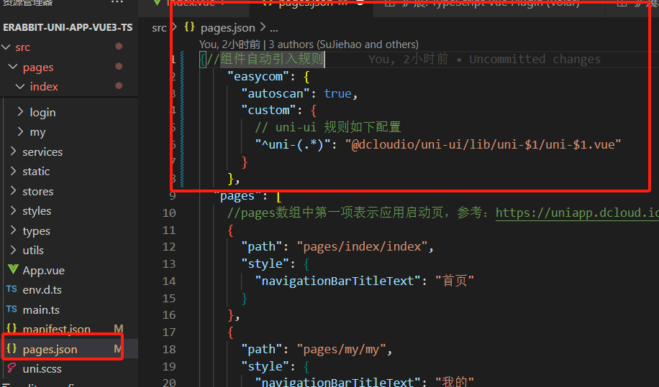Click the braces icon of pages.json in the file tree
The image size is (659, 387).
coord(12,349)
